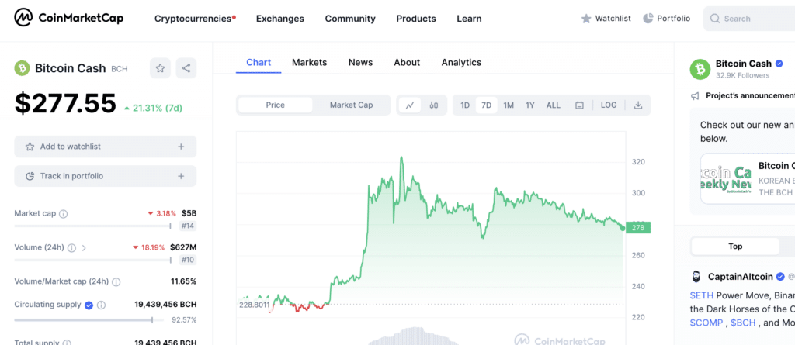Open Portfolio in the header
The height and width of the screenshot is (345, 795).
point(667,19)
